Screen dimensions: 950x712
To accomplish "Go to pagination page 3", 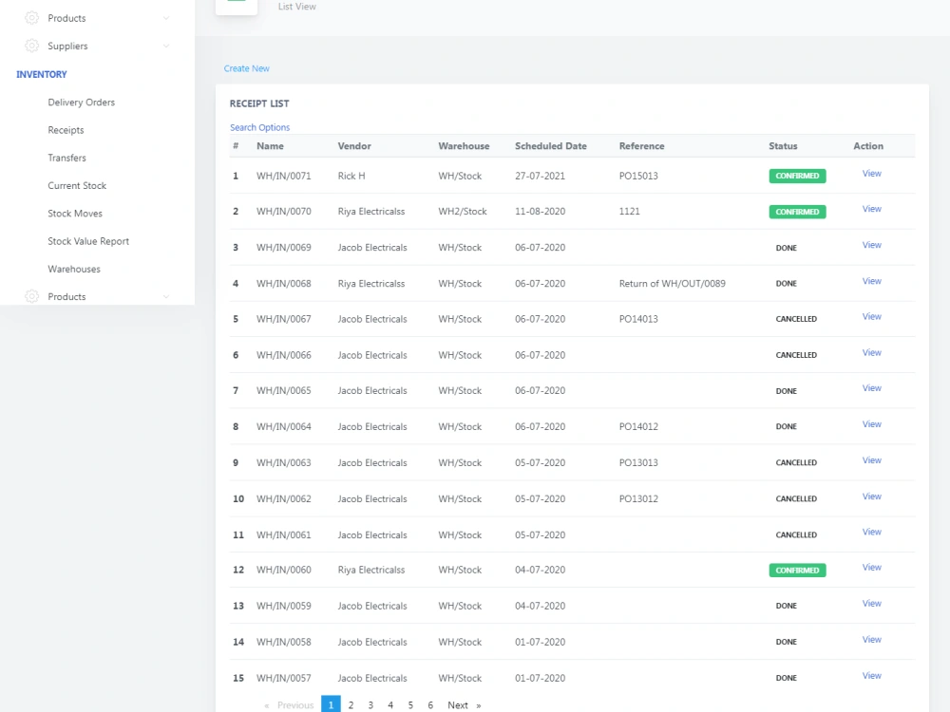I will [x=370, y=705].
